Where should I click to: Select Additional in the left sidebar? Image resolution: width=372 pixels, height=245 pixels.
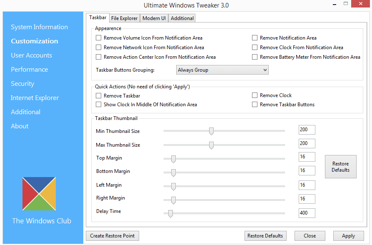pyautogui.click(x=26, y=112)
